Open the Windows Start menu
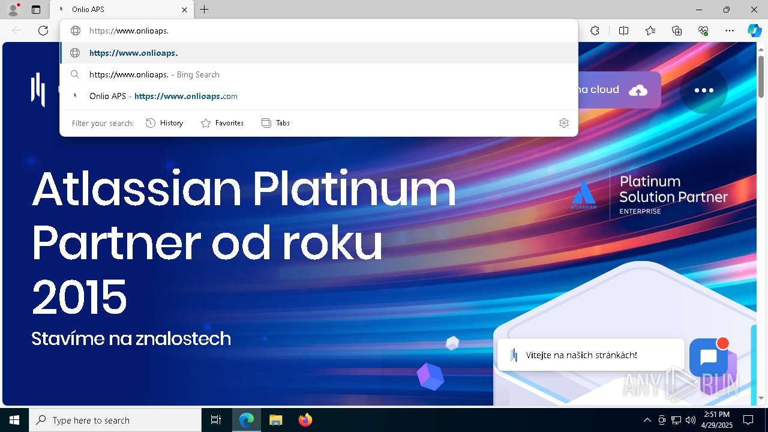 (14, 420)
